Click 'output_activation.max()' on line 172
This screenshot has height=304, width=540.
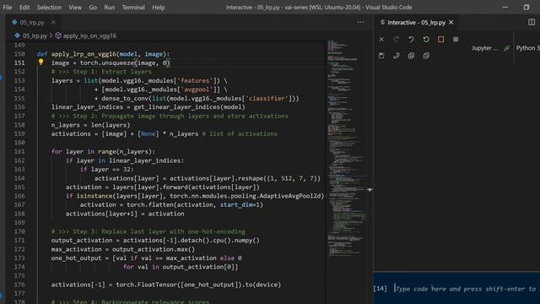154,250
